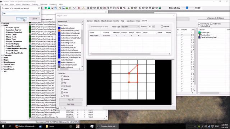Expand the WorldData tree node
This screenshot has height=129, width=230.
tap(2, 67)
